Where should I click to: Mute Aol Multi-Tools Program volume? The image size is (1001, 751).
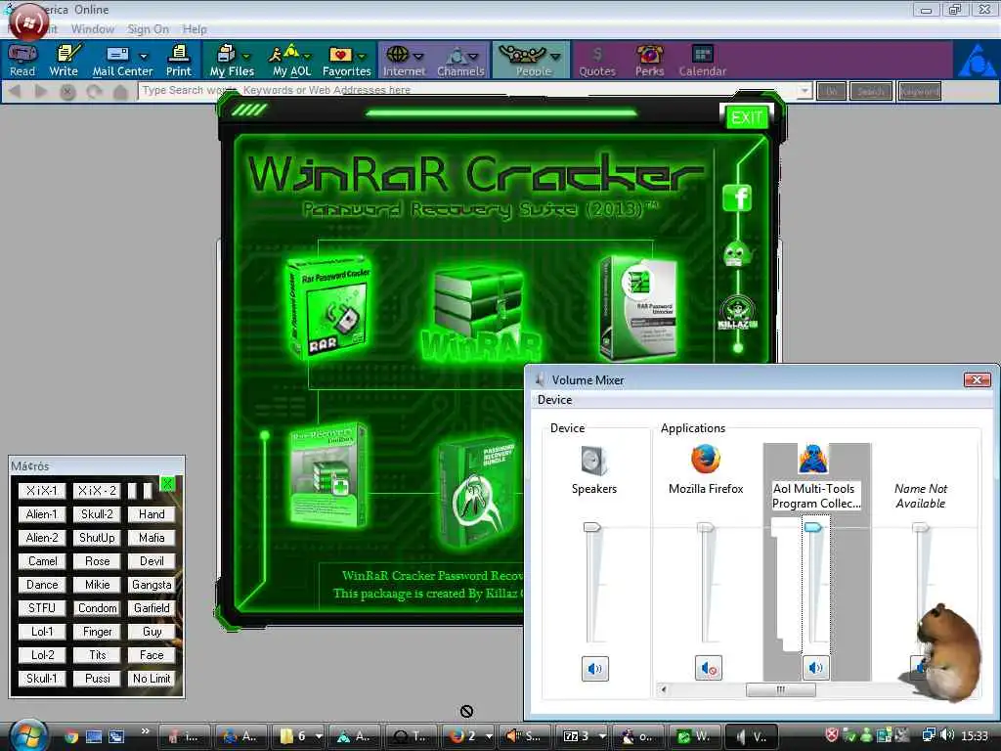tap(815, 667)
